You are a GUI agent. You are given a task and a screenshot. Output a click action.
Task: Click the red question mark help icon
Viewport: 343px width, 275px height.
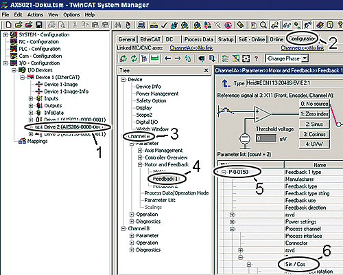click(x=256, y=58)
